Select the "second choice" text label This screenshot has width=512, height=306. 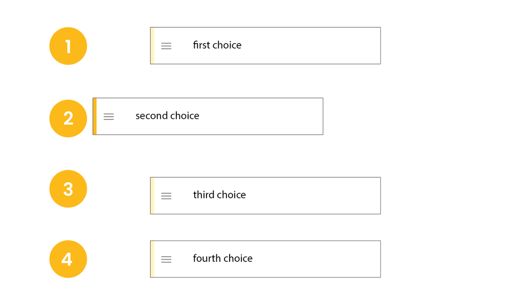(x=167, y=116)
